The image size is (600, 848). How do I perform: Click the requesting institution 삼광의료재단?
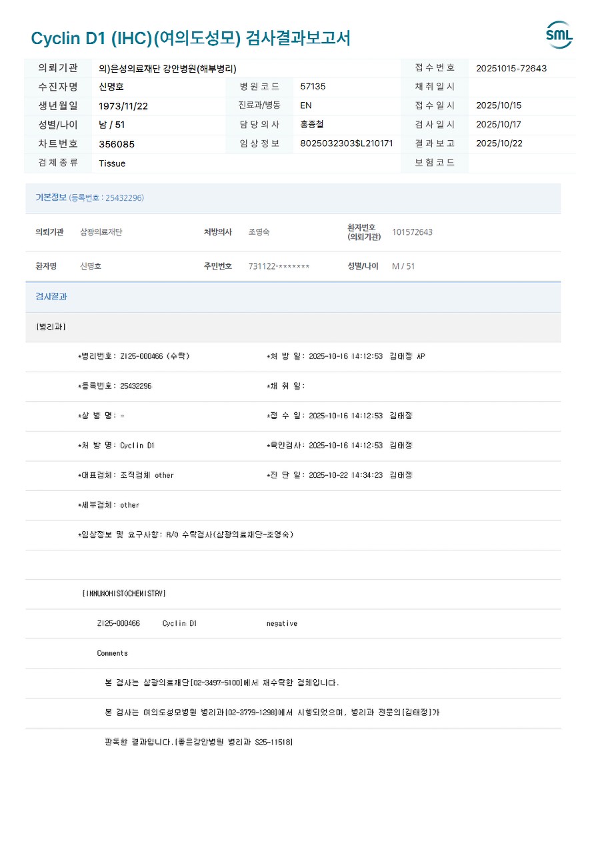101,232
